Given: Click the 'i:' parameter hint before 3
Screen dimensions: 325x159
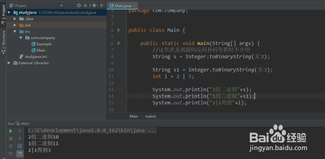Looking at the screenshot, I should [260, 70].
